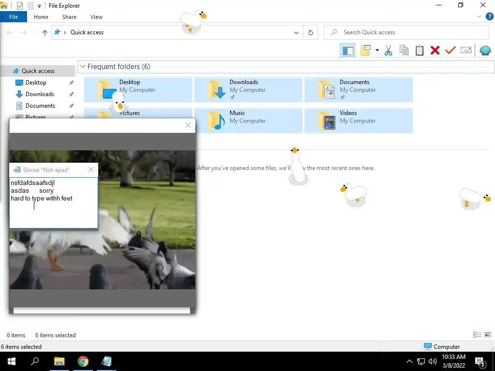Screen dimensions: 495x371
Task: Click the Search Quick access field
Action: tap(406, 32)
